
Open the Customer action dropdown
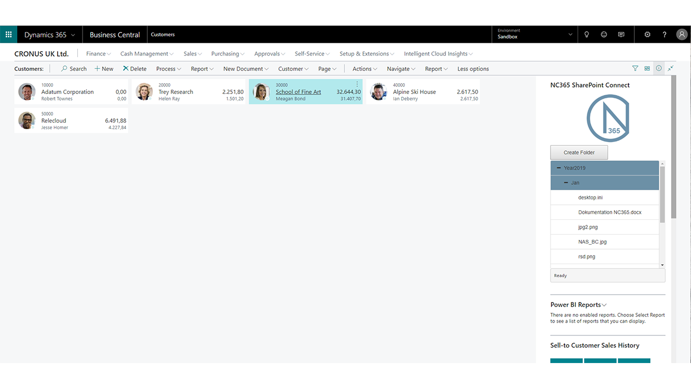pyautogui.click(x=294, y=69)
